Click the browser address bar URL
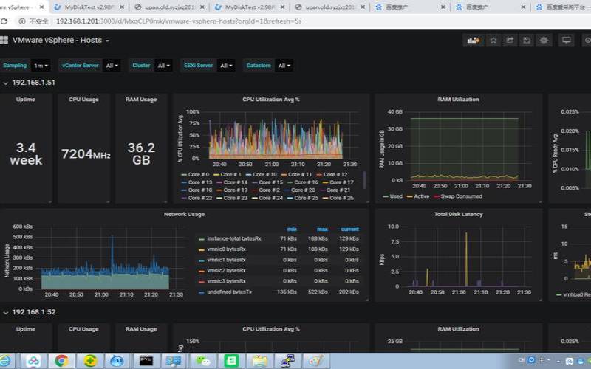The width and height of the screenshot is (591, 369). point(179,21)
